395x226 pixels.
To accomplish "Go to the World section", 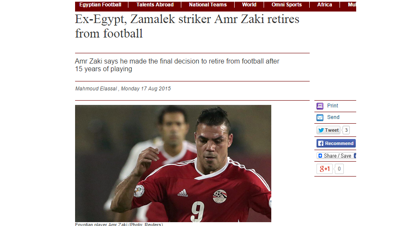I will (249, 5).
